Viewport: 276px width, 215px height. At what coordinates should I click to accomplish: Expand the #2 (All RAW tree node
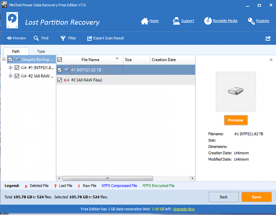[11, 76]
